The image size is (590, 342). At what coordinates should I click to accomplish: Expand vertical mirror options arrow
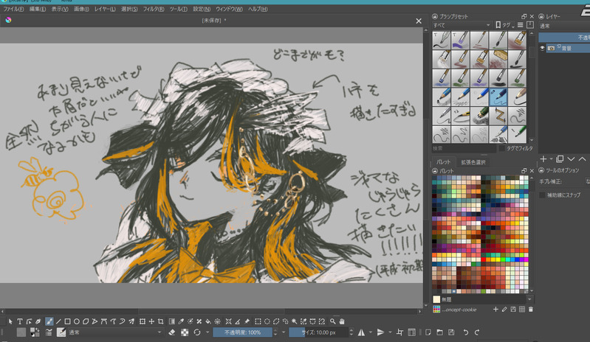[390, 332]
